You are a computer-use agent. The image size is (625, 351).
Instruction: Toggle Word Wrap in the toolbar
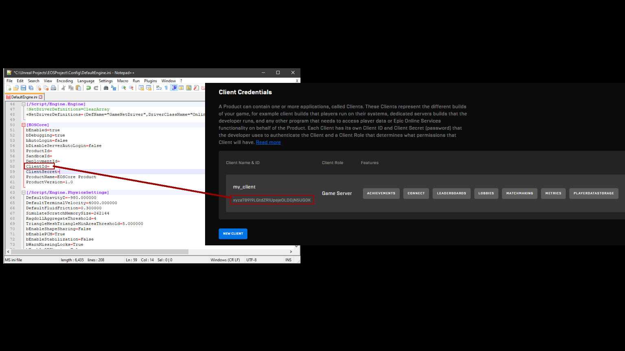(x=159, y=88)
